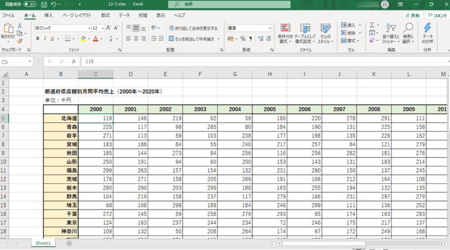Click the Format Painter brush icon
The height and width of the screenshot is (250, 450).
point(20,41)
